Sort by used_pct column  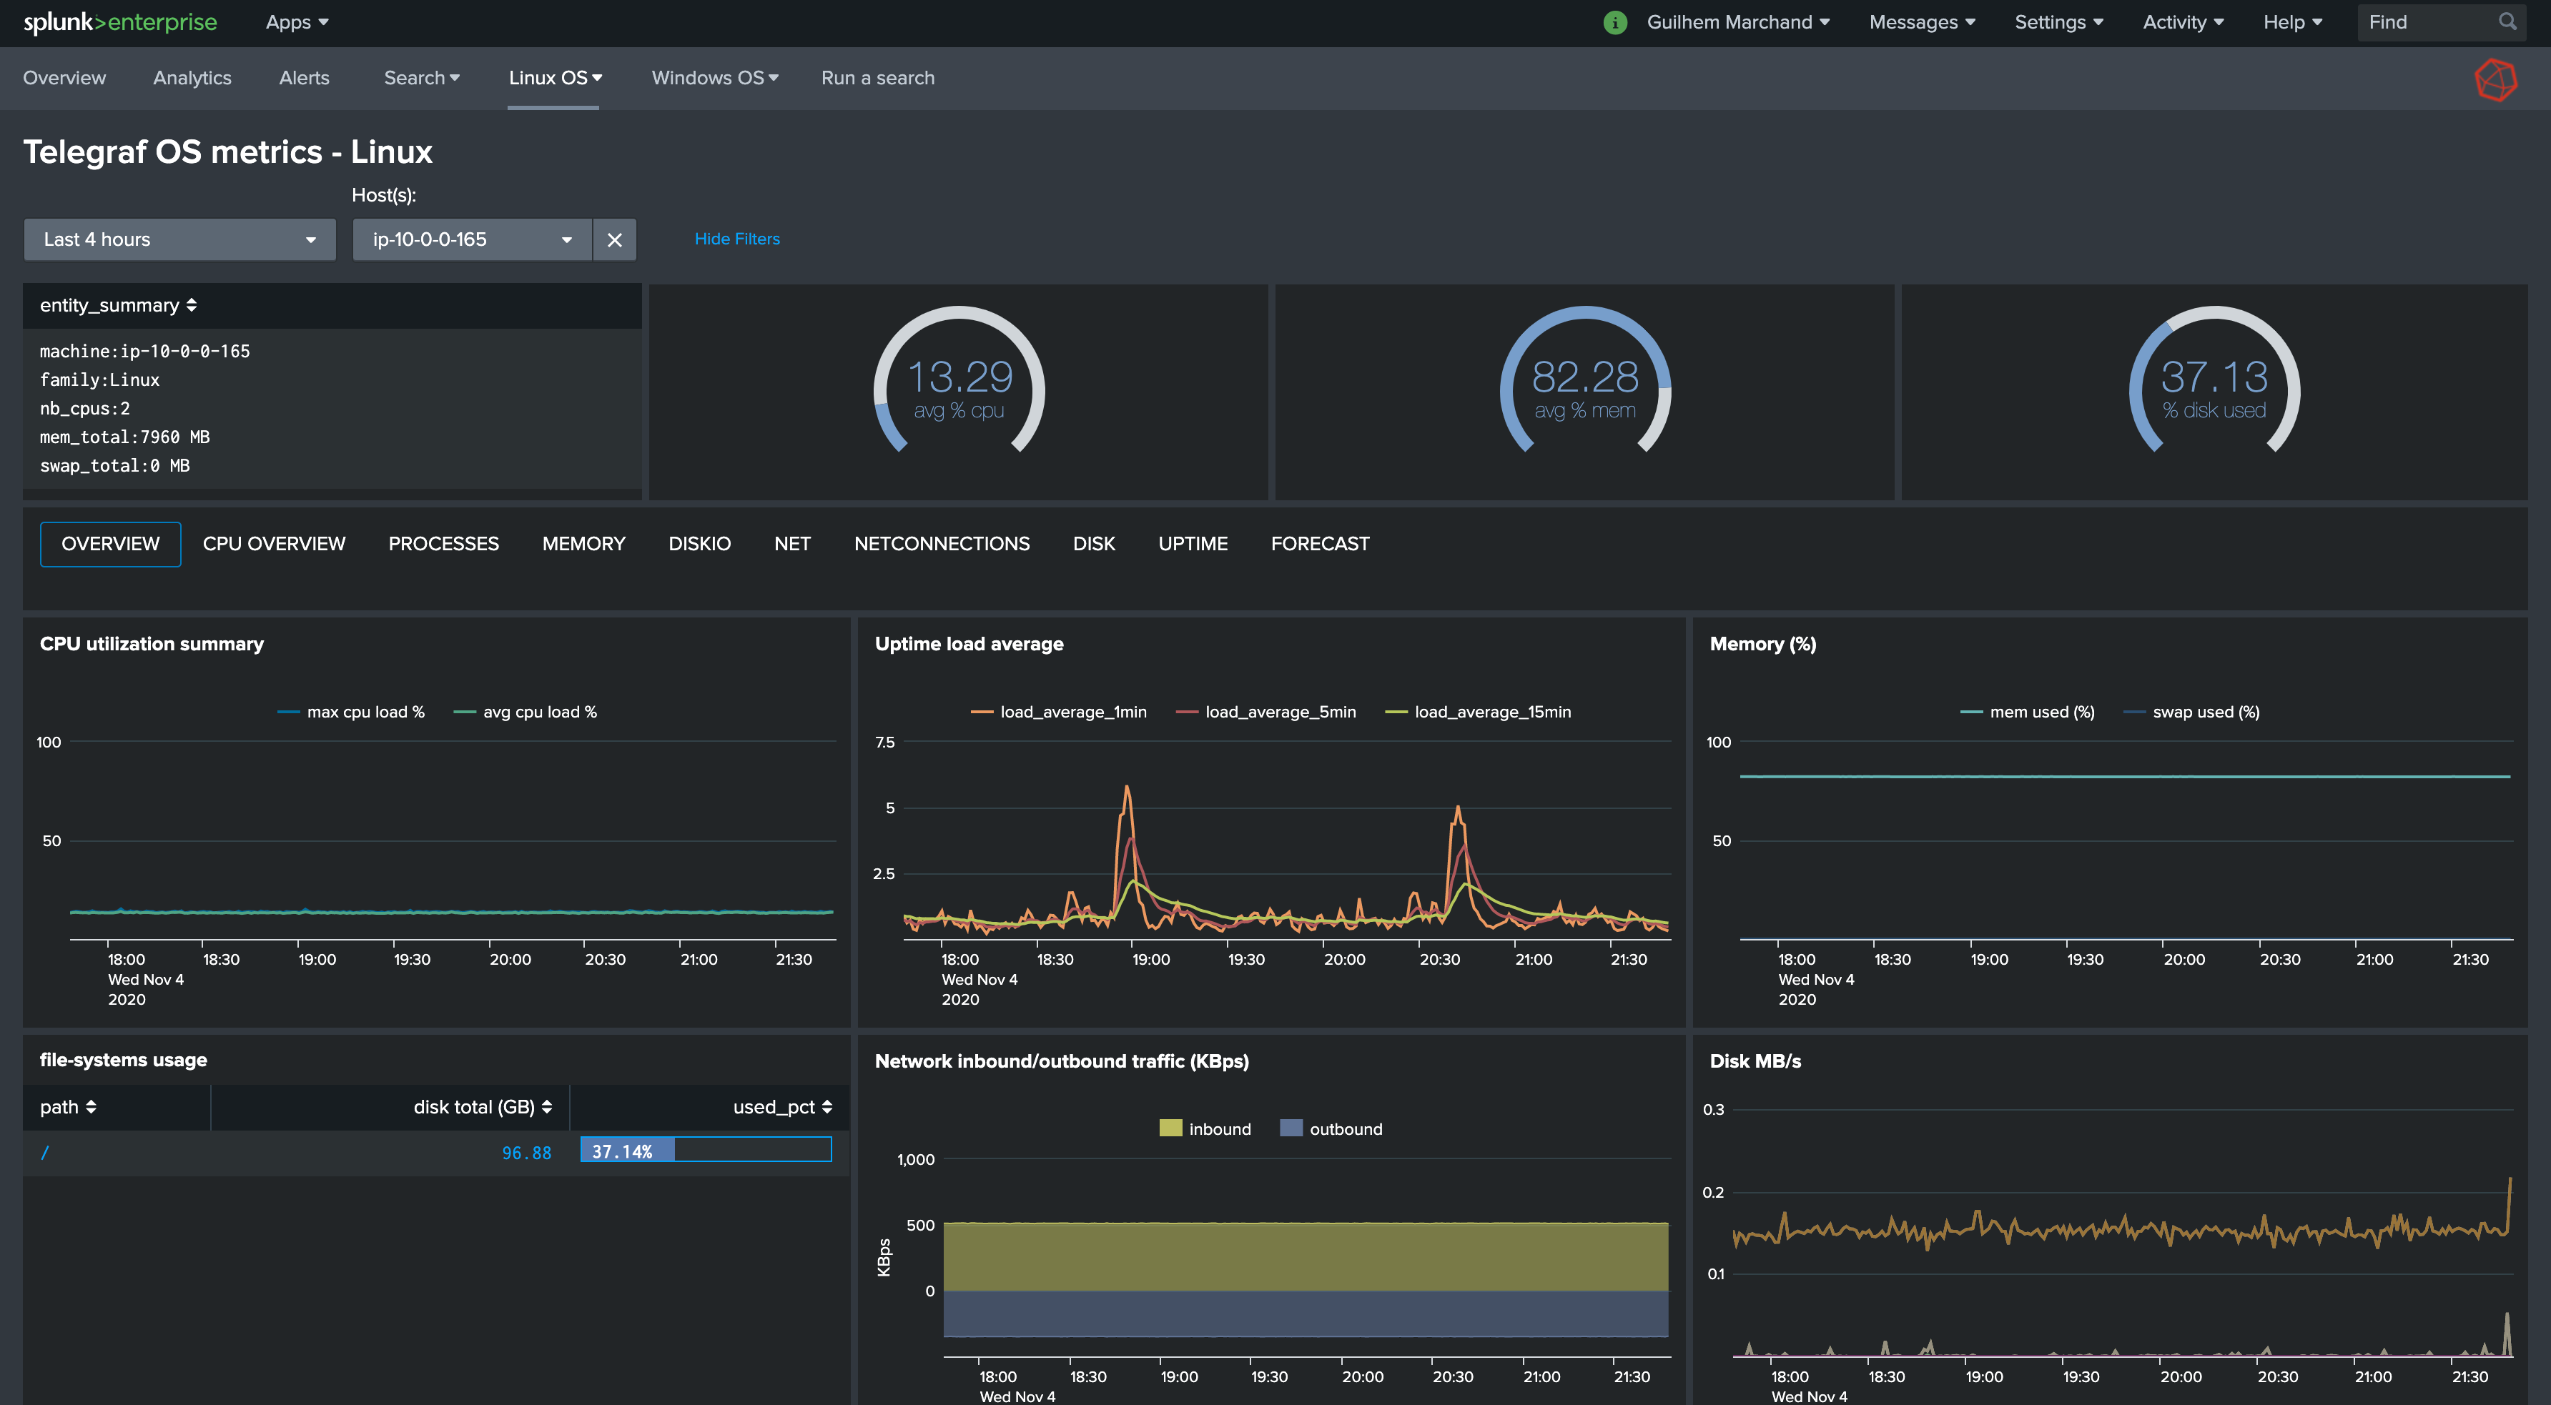click(827, 1107)
